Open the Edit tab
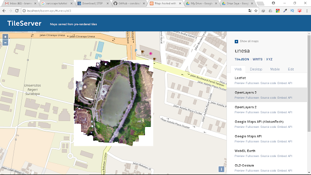The image size is (311, 175). 291,69
